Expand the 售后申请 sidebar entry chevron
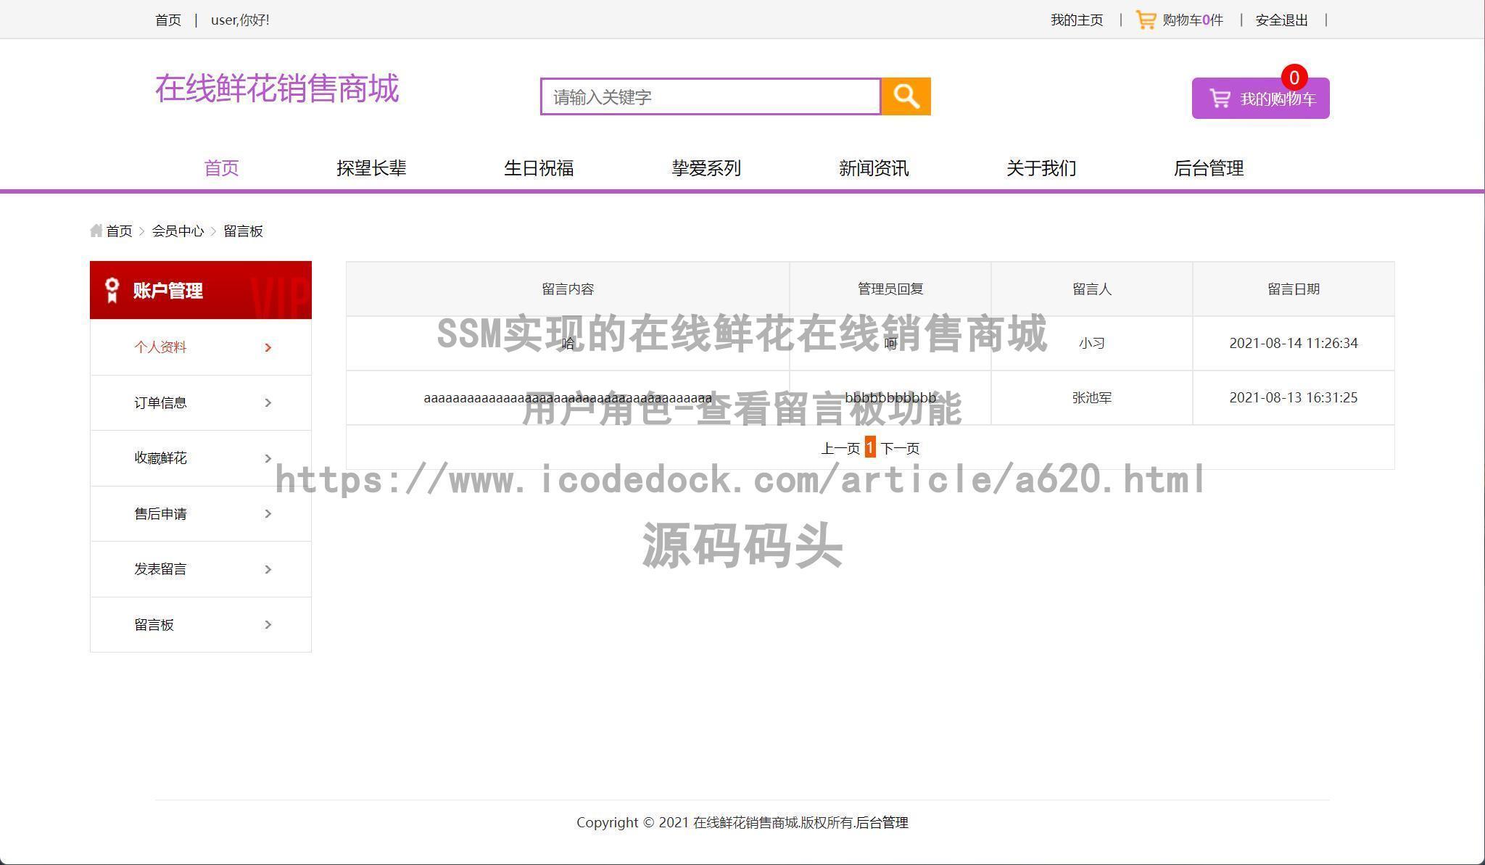This screenshot has width=1485, height=865. pyautogui.click(x=268, y=513)
